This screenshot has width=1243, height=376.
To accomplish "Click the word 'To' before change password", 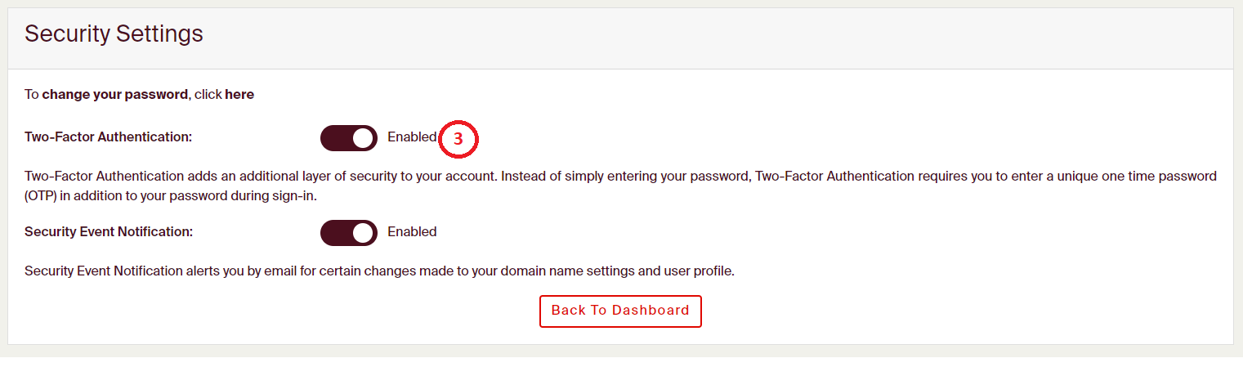I will (x=32, y=95).
